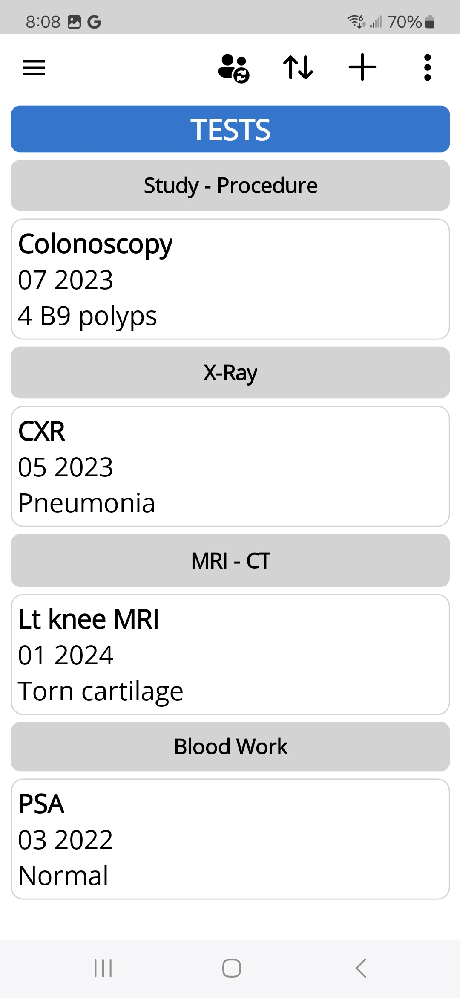
Task: Tap the switch user profile icon
Action: point(233,68)
